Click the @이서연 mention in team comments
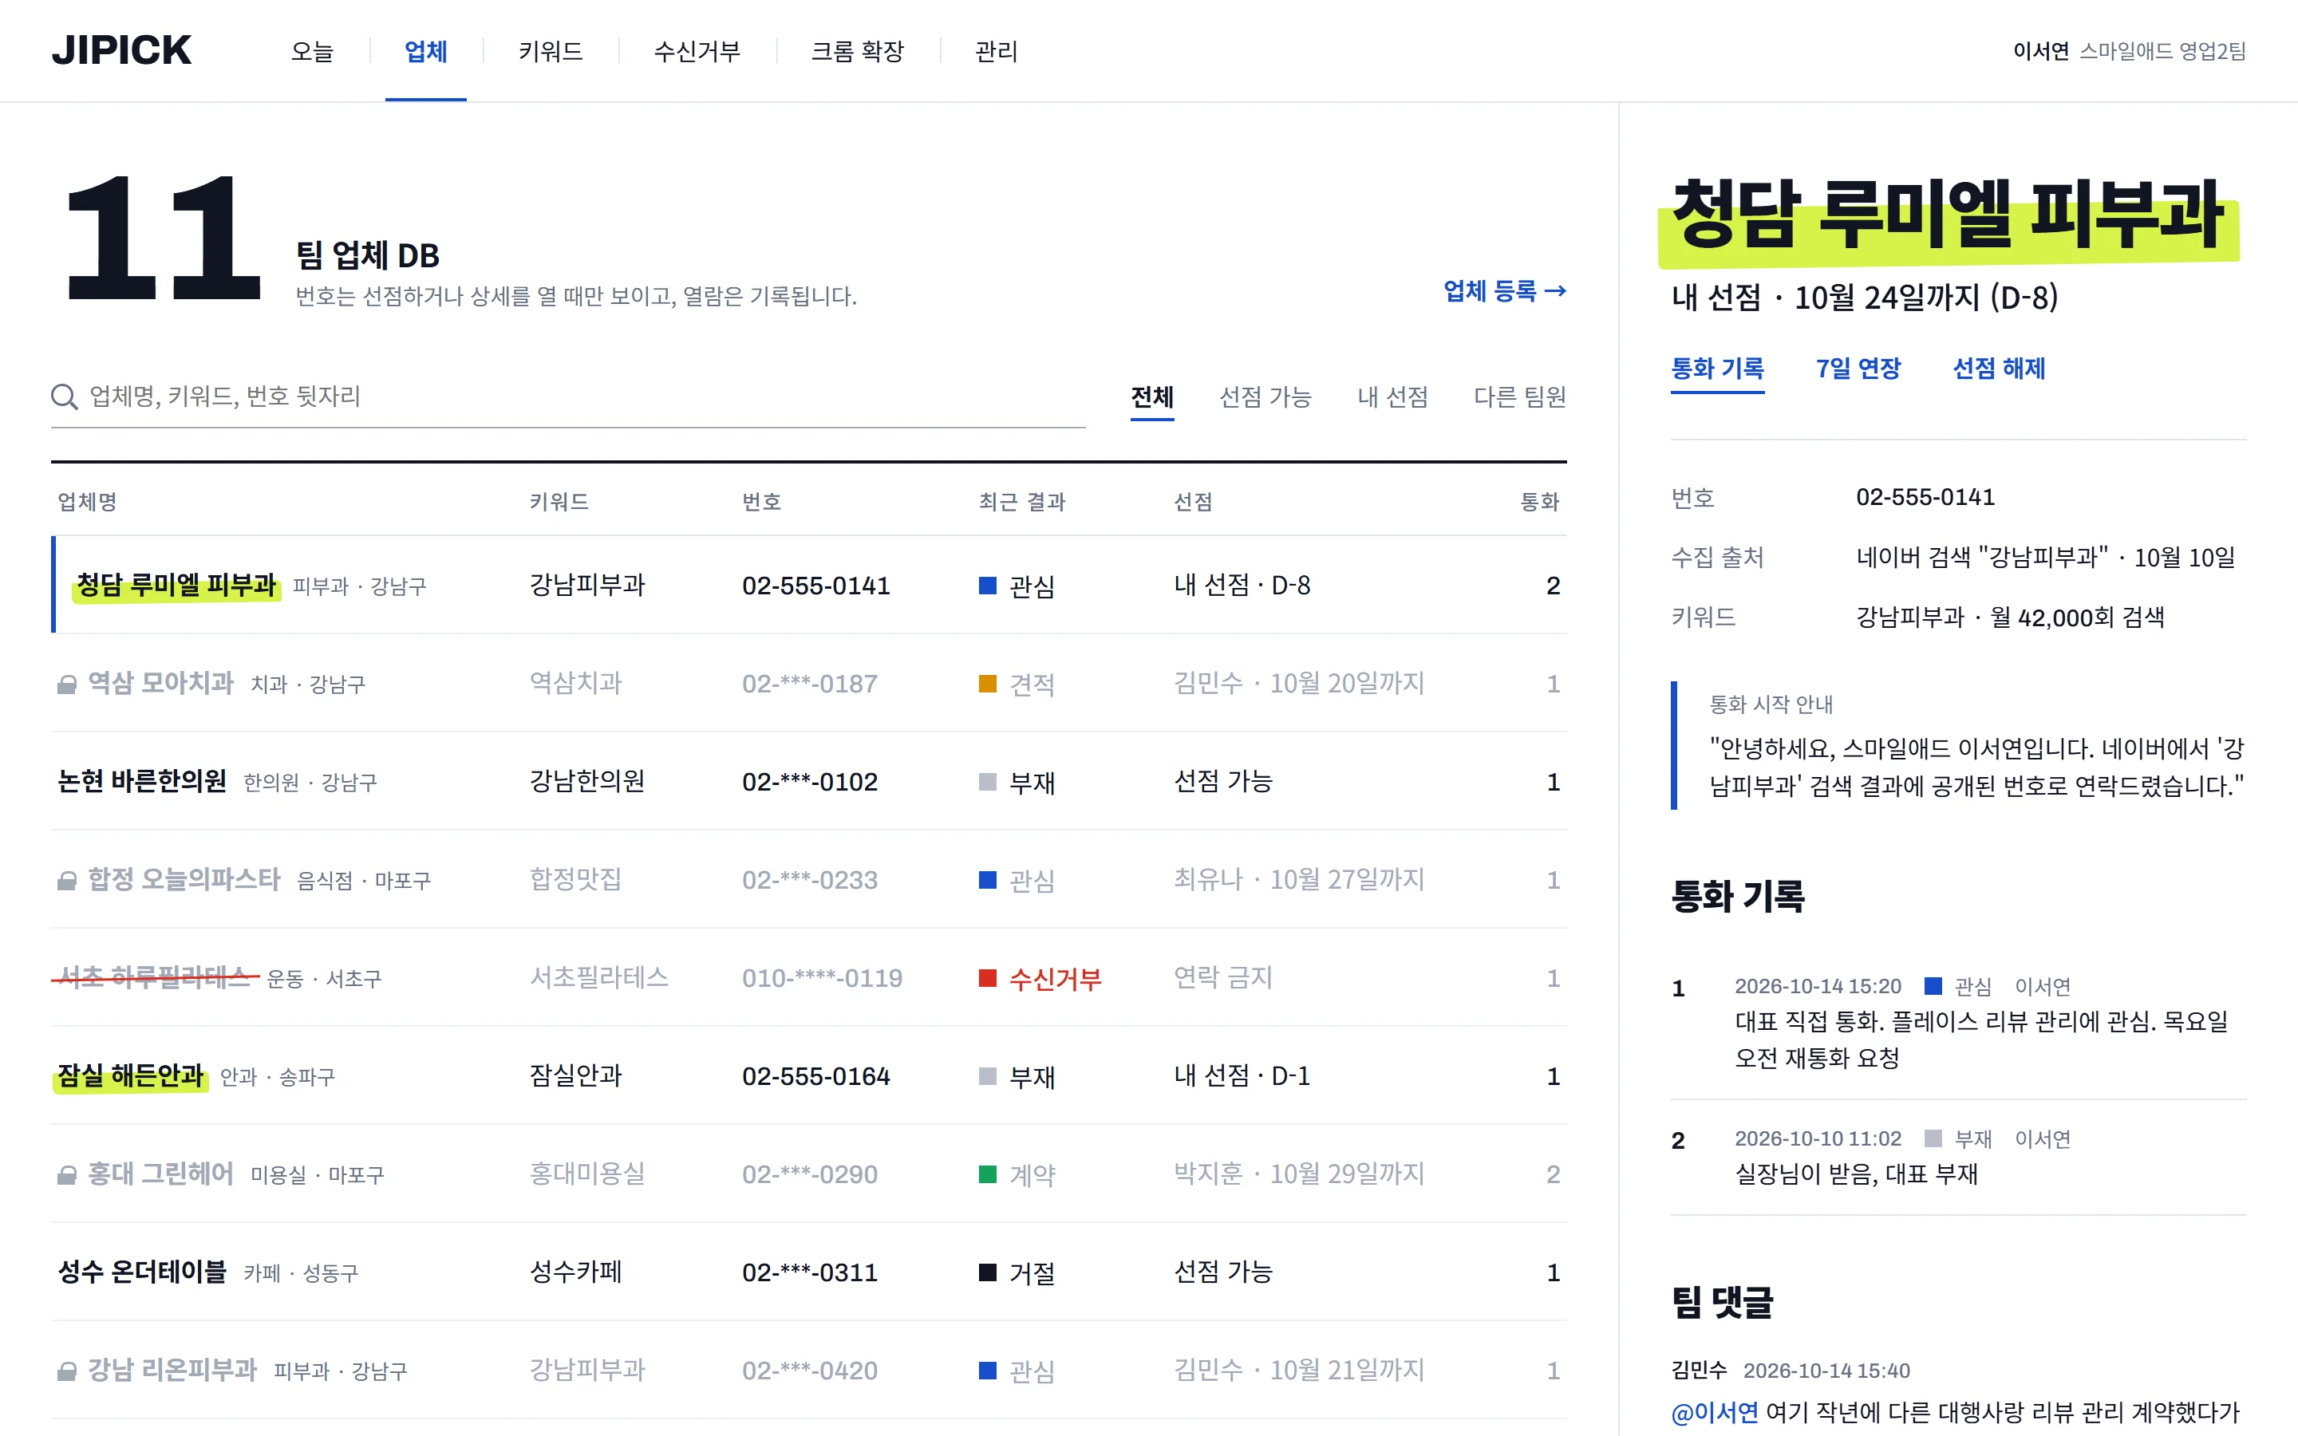Viewport: 2298px width, 1436px height. pyautogui.click(x=1714, y=1412)
